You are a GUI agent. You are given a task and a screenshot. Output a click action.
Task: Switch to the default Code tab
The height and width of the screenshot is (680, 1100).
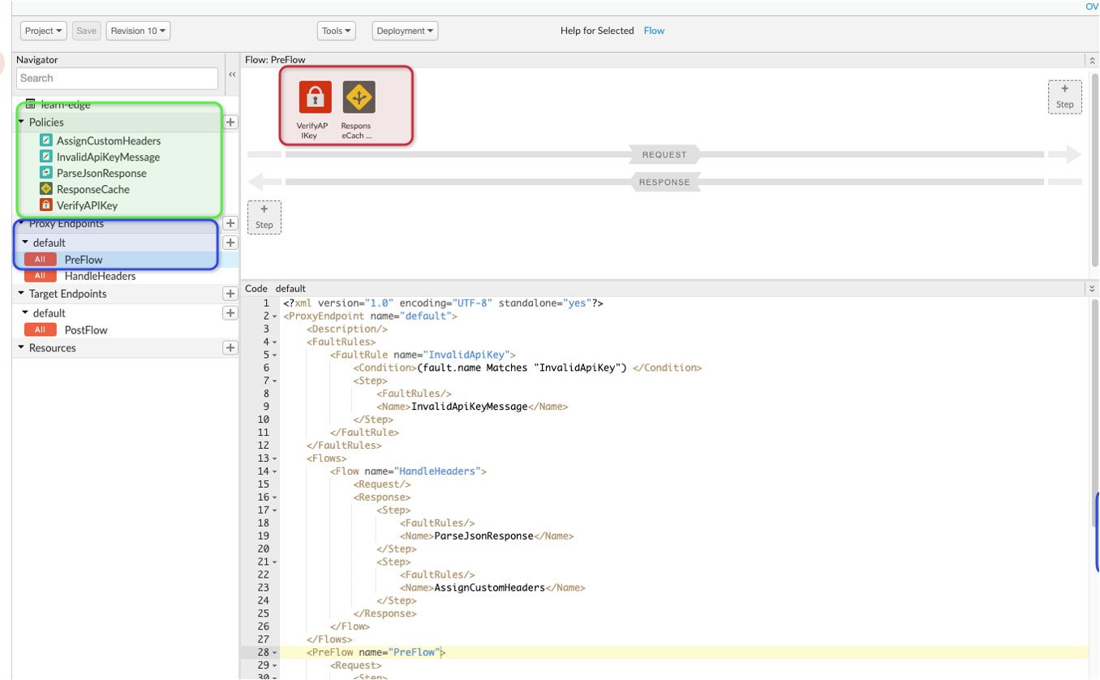pos(290,288)
